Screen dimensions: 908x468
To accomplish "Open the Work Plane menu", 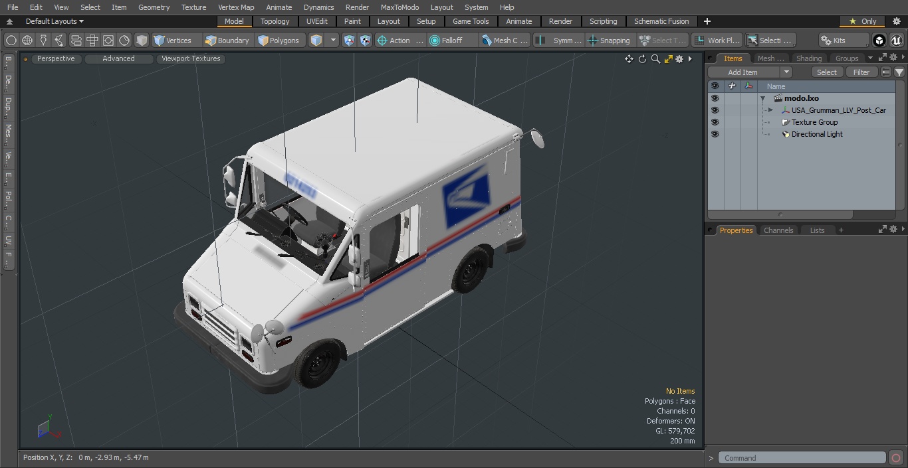I will coord(717,40).
